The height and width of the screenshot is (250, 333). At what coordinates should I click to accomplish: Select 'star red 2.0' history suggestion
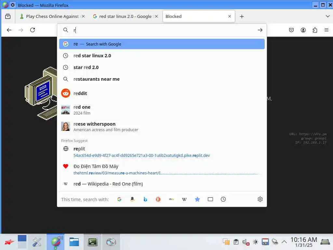(162, 67)
